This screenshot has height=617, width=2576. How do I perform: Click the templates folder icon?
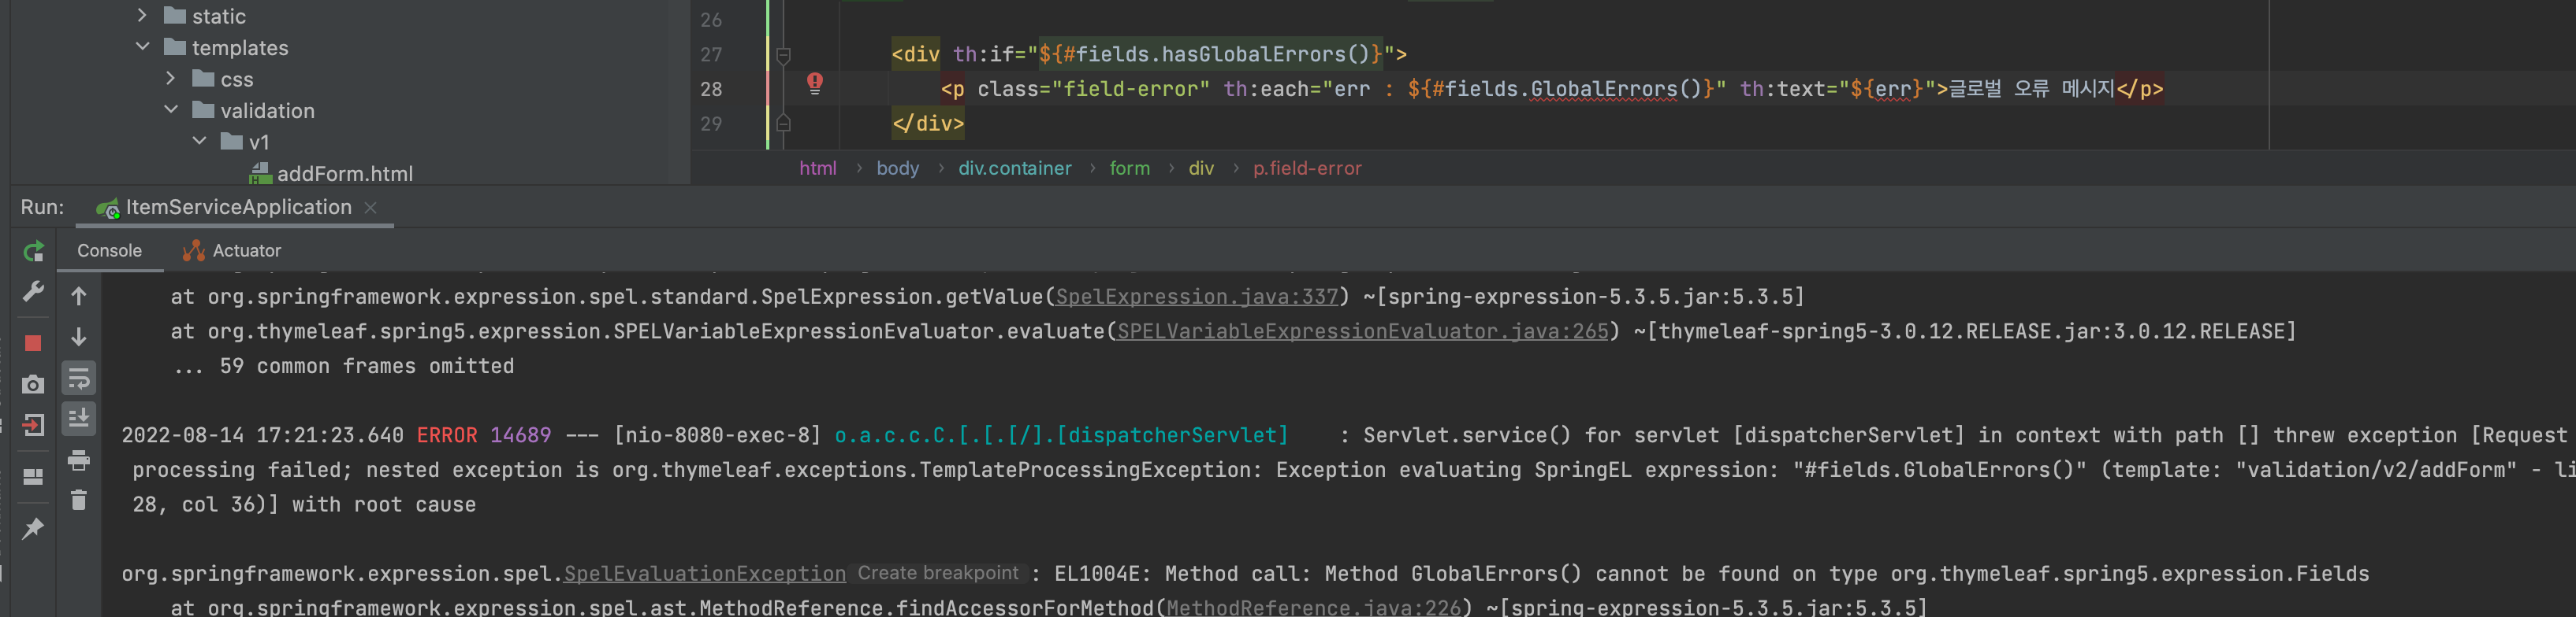pos(175,47)
